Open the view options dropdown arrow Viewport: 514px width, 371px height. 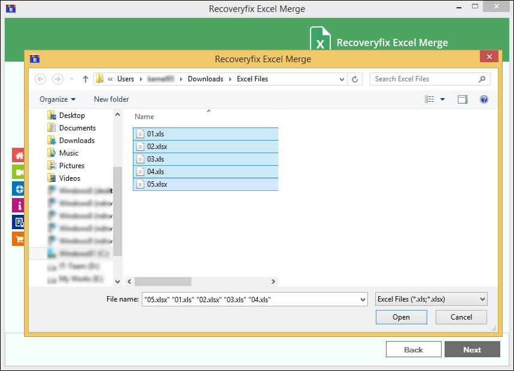pyautogui.click(x=442, y=99)
